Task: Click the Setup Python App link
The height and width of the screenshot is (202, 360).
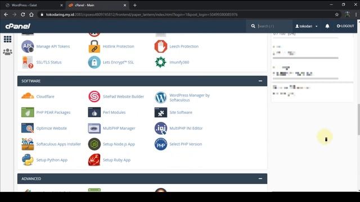Action: [x=52, y=160]
